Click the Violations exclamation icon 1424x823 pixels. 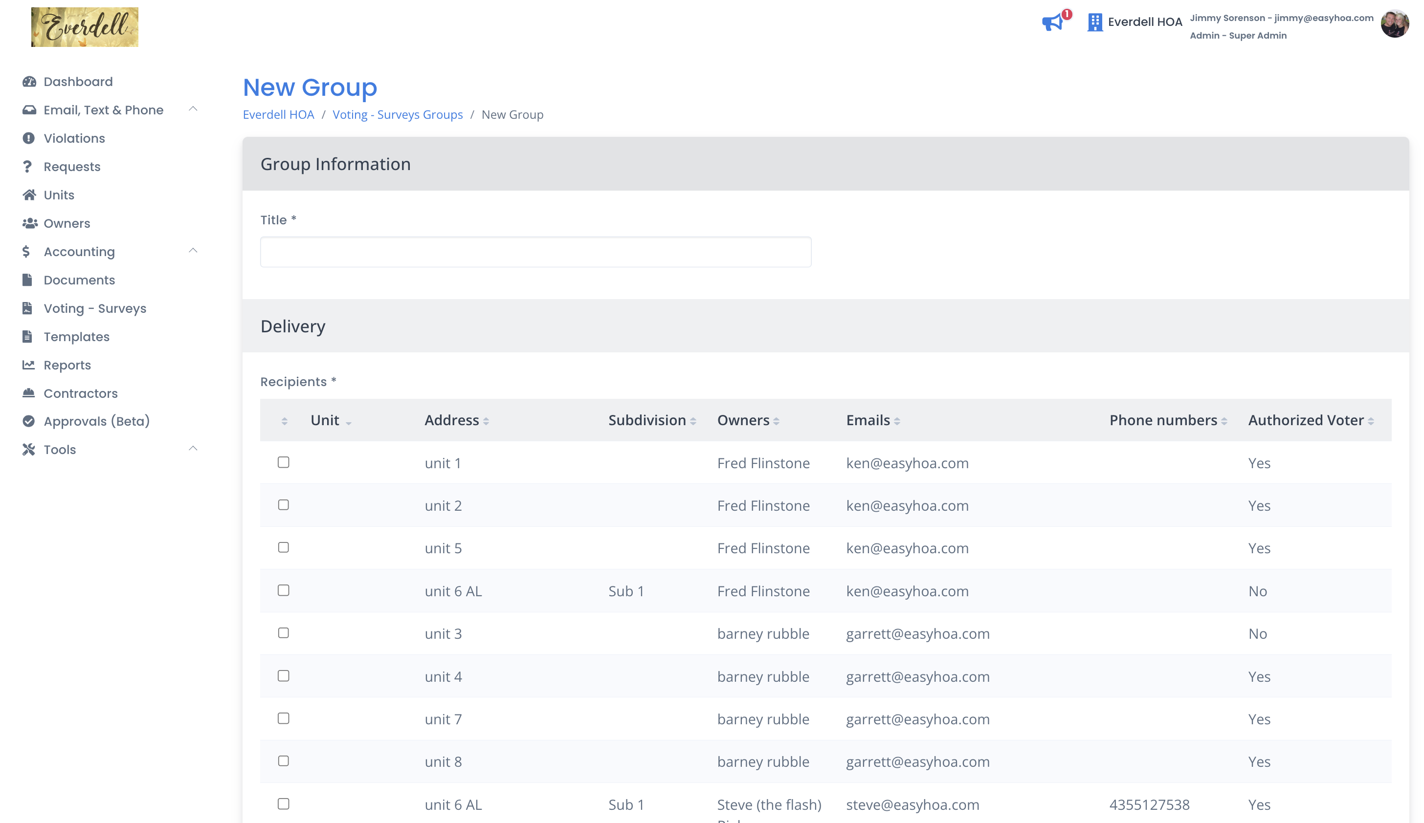click(x=29, y=138)
